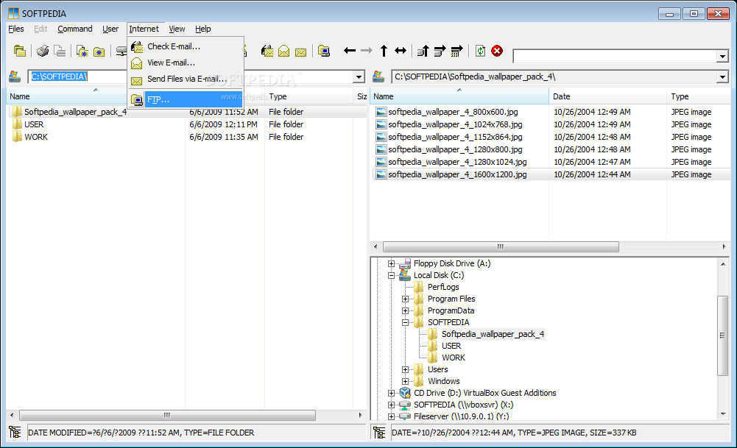The image size is (737, 448).
Task: Click the tree pane vertical scrollbar thumb
Action: pos(722,335)
